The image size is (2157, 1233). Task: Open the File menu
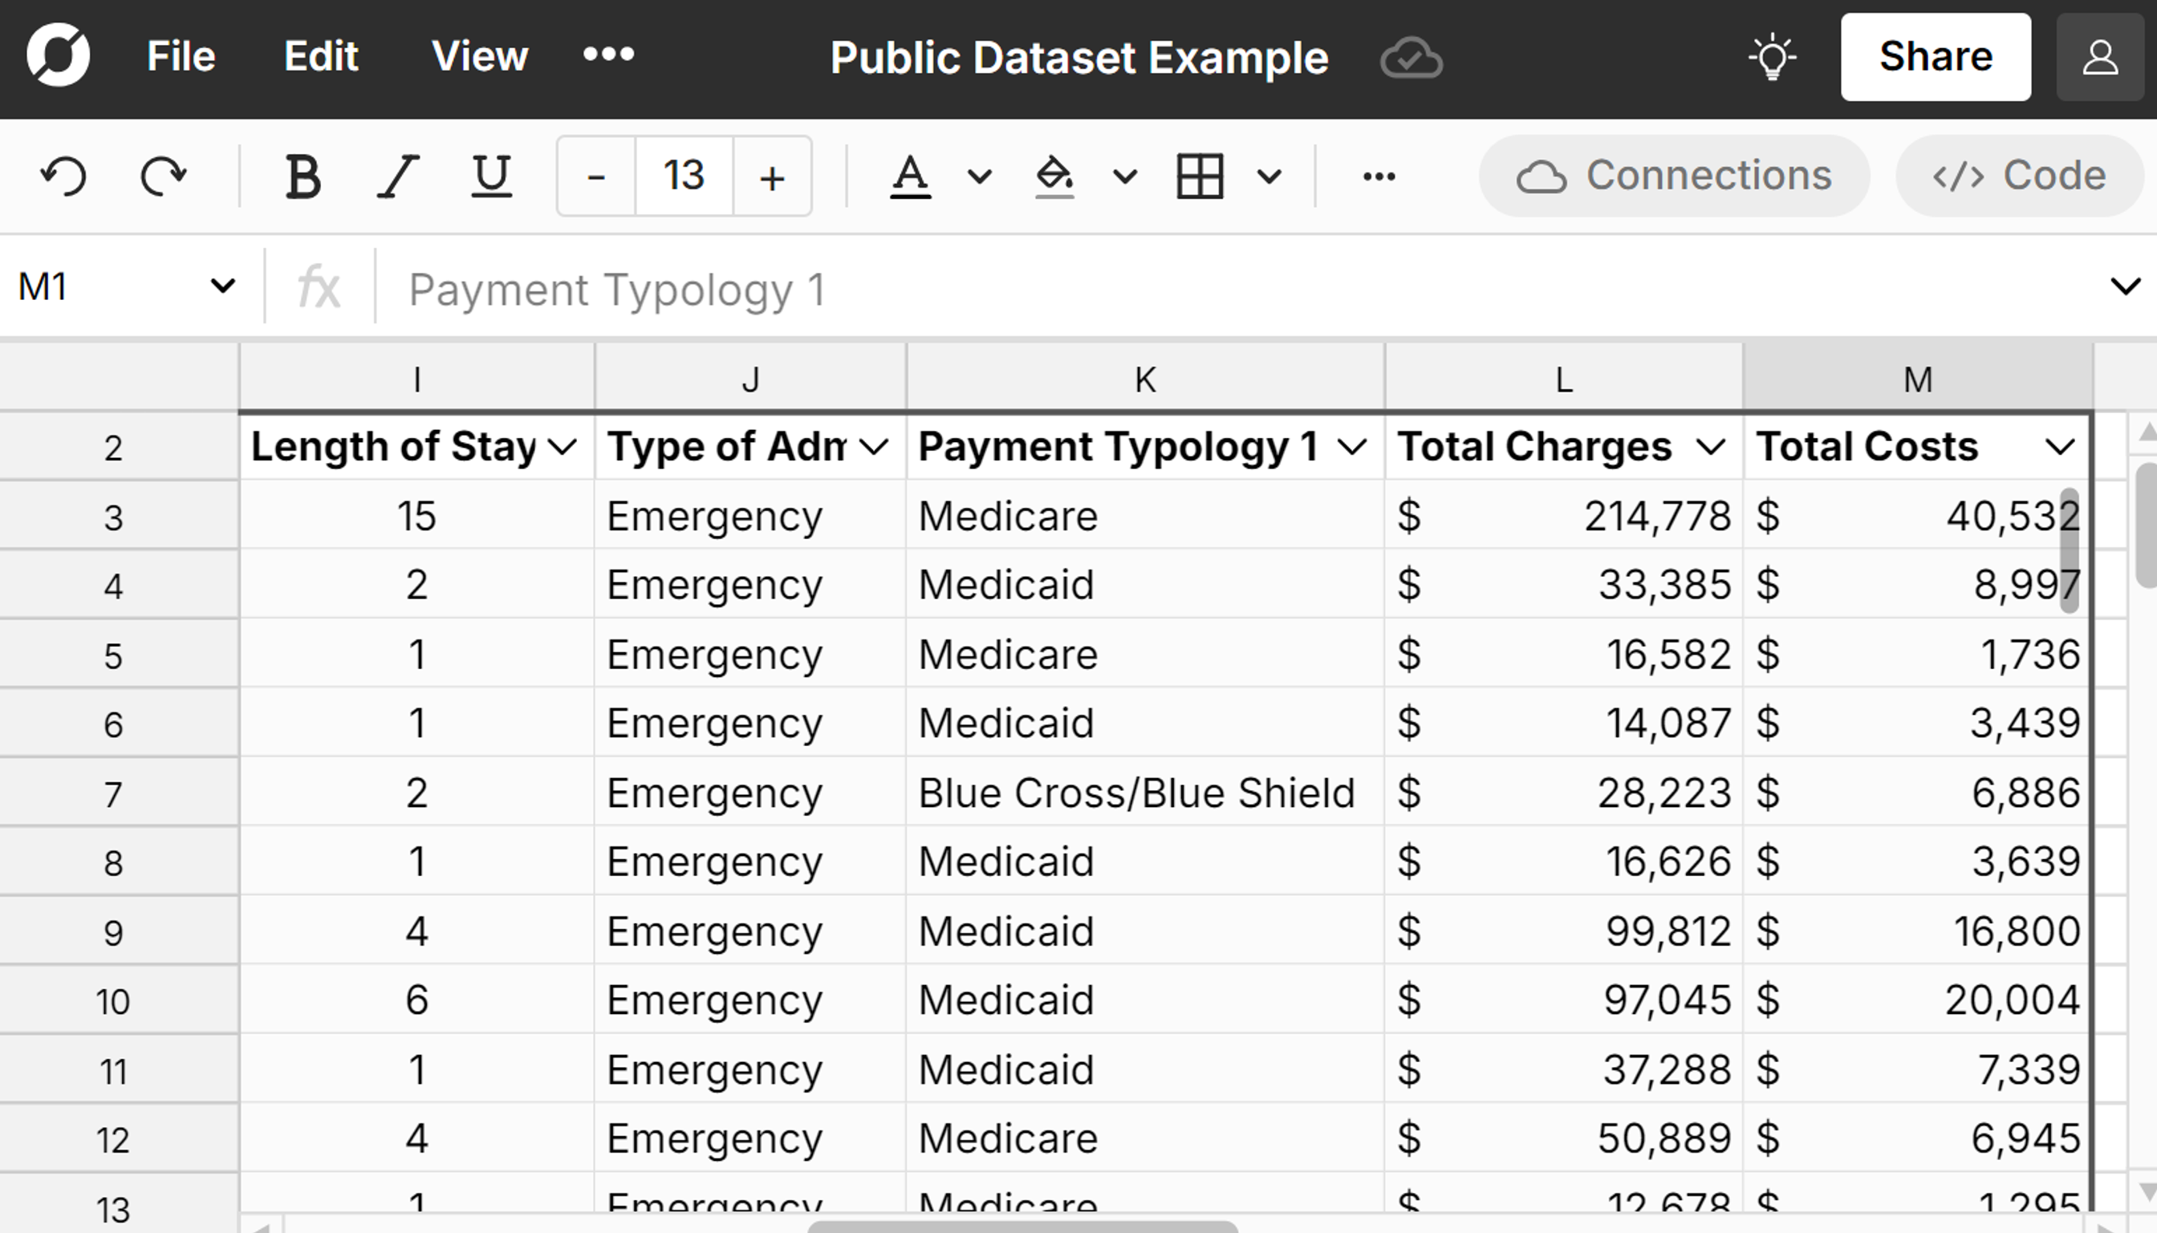click(x=181, y=56)
